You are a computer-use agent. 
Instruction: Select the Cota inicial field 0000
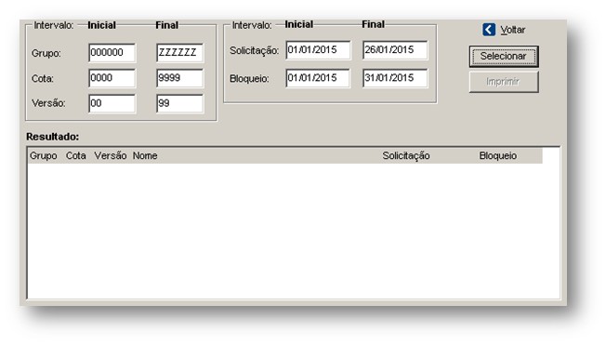pyautogui.click(x=112, y=78)
